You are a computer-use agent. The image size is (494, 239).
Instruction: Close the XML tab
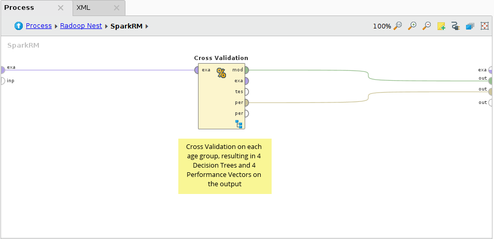[x=117, y=8]
